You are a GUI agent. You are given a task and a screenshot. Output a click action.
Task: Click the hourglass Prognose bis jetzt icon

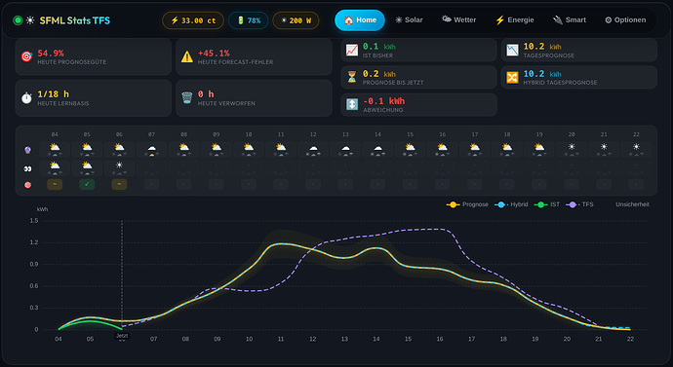352,77
